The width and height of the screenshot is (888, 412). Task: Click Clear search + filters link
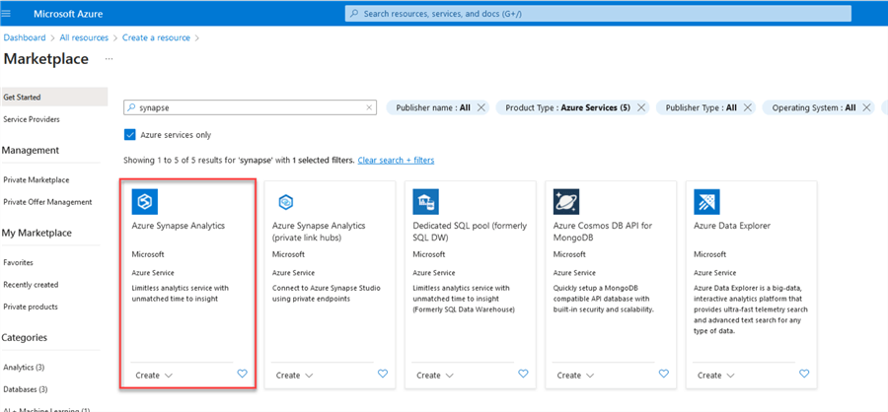[396, 160]
